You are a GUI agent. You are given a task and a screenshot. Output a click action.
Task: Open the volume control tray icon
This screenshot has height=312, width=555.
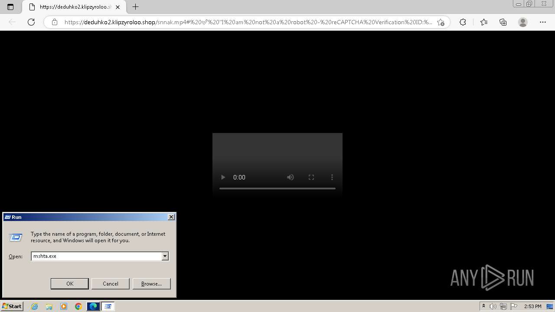[493, 306]
